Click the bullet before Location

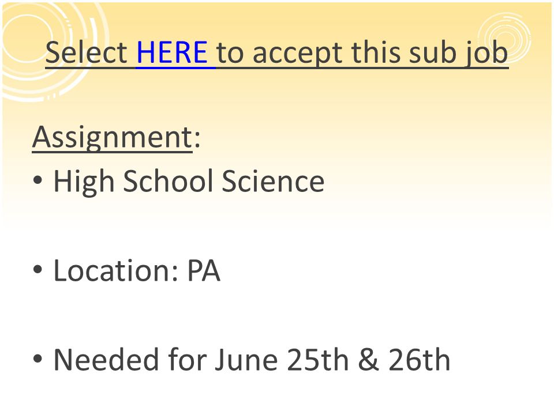pos(38,270)
